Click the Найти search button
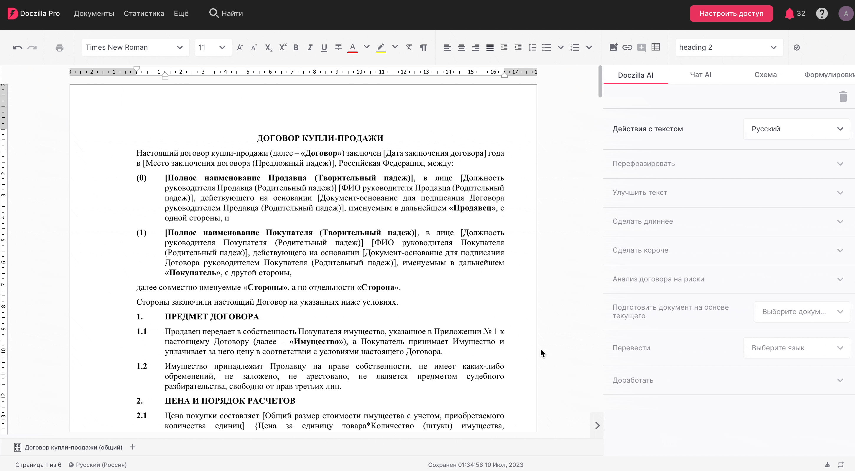The width and height of the screenshot is (855, 471). pyautogui.click(x=226, y=14)
